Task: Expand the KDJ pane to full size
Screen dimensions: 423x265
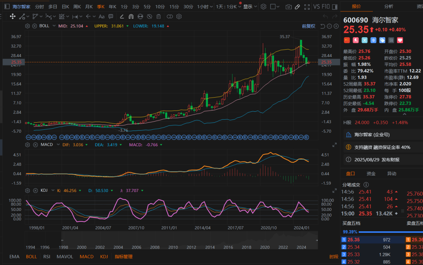Action: pyautogui.click(x=334, y=191)
